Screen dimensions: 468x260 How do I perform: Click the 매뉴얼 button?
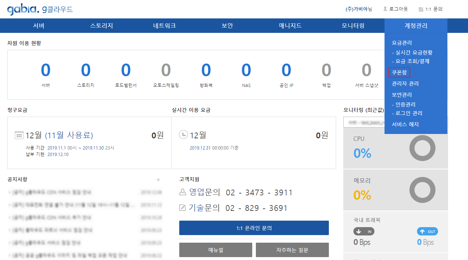pos(215,250)
